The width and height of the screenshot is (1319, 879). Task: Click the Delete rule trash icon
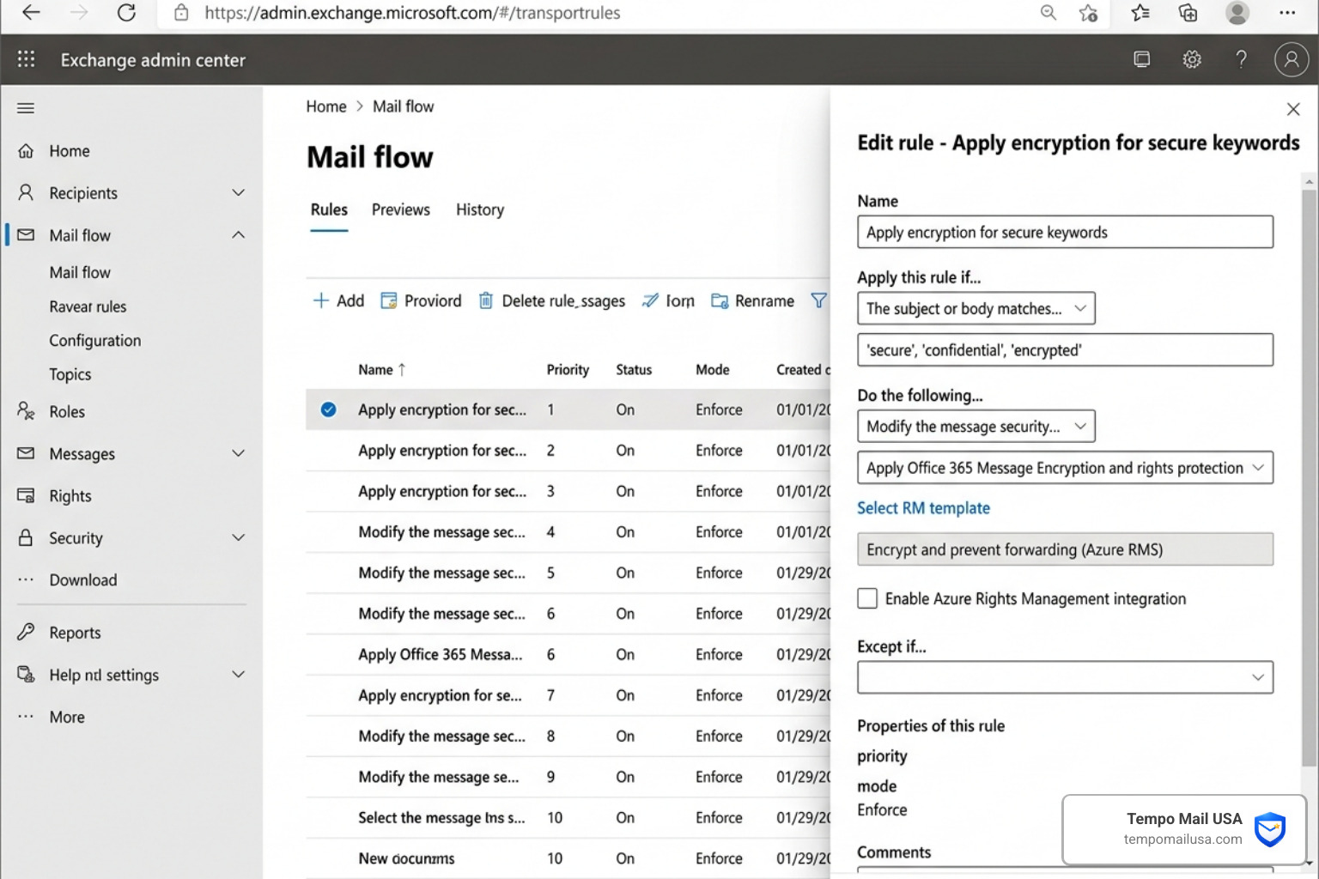(x=486, y=300)
